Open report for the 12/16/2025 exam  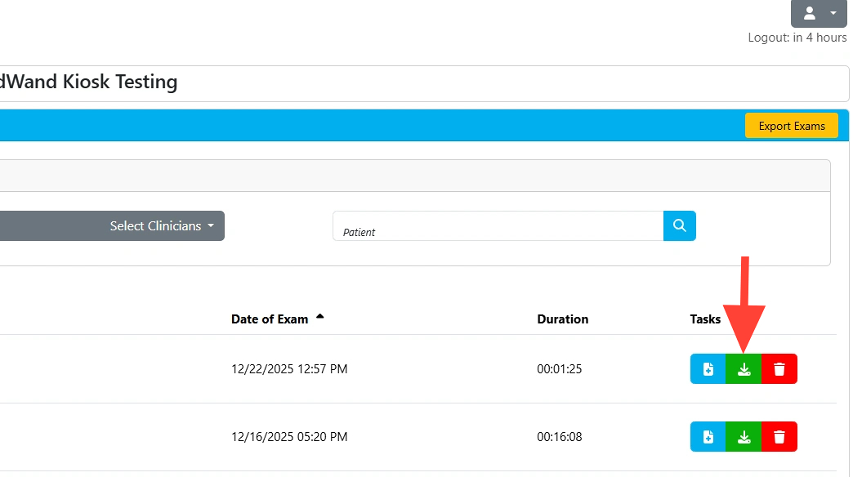(x=708, y=437)
